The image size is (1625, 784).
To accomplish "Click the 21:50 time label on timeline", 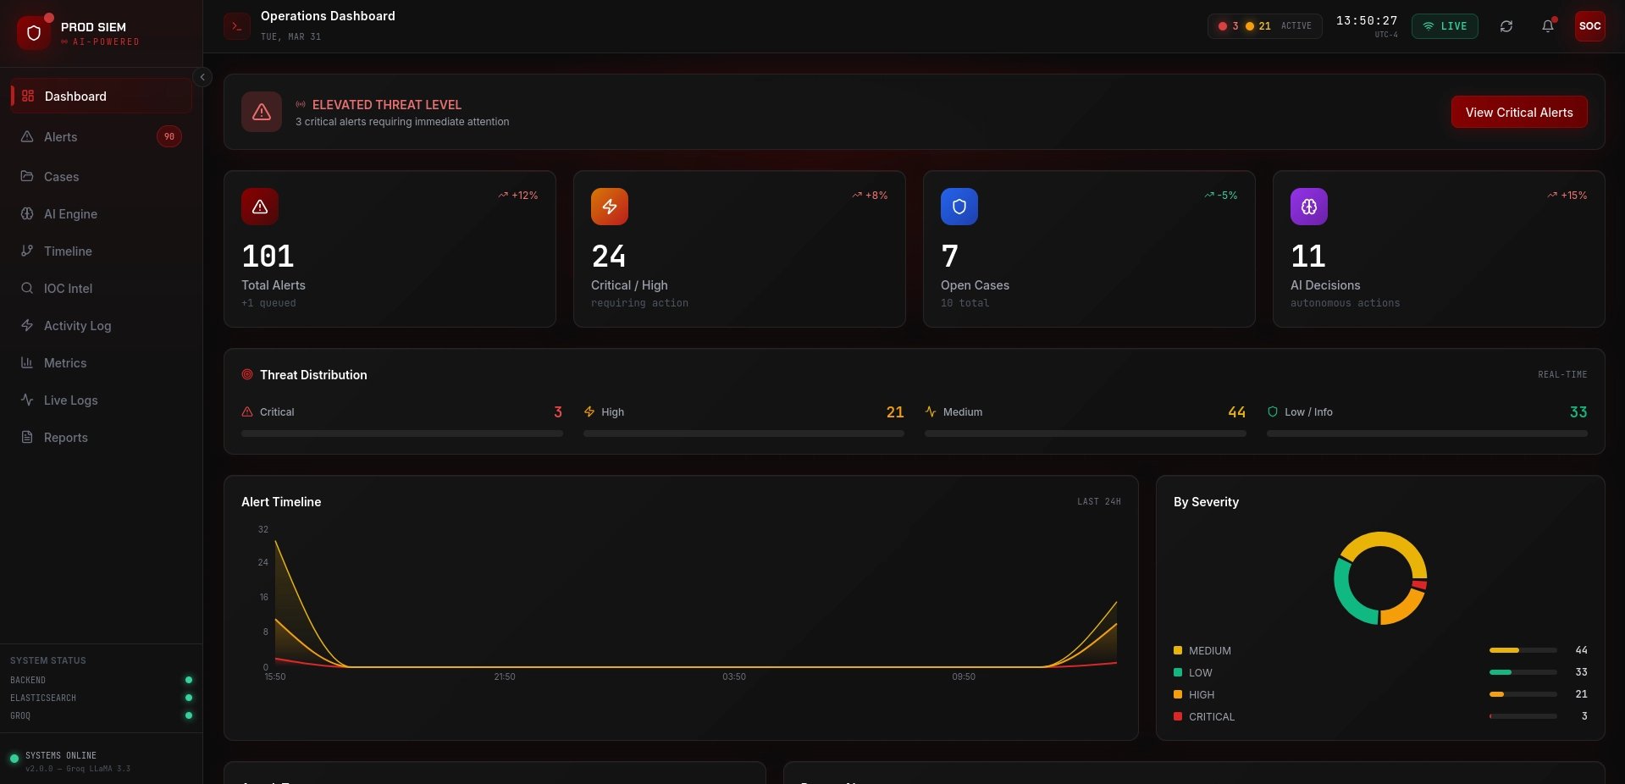I will coord(505,676).
